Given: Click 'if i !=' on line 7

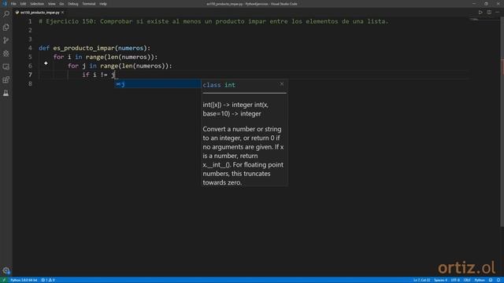Looking at the screenshot, I should (94, 75).
